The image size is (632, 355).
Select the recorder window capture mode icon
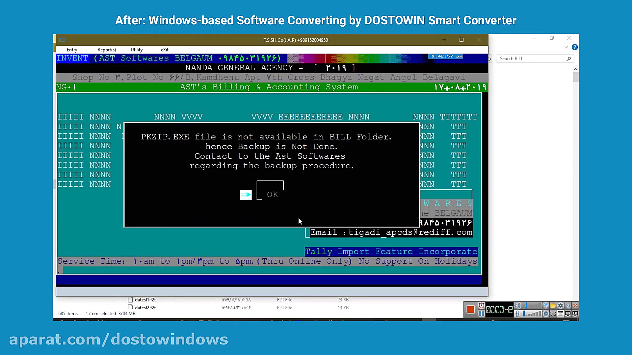click(561, 314)
